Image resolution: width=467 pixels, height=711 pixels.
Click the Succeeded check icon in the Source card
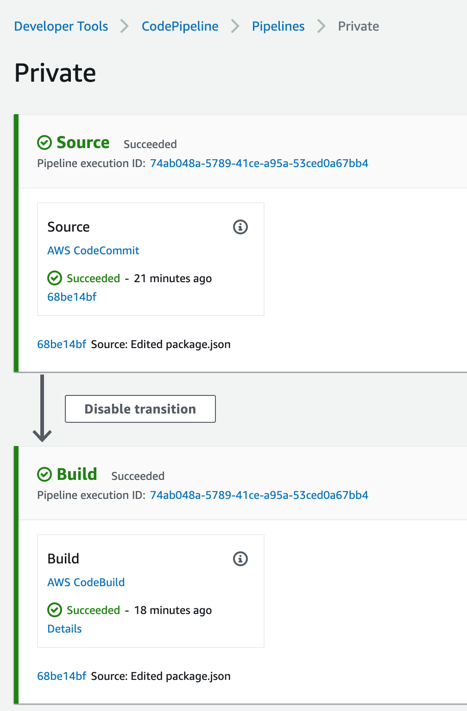[55, 278]
